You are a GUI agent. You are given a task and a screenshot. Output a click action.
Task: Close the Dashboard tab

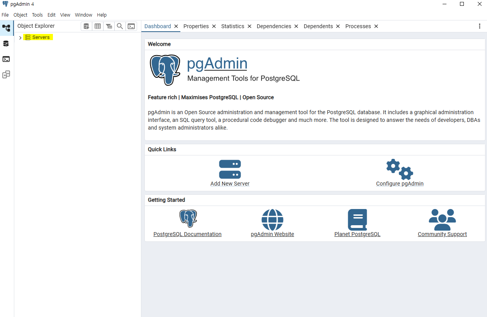click(x=176, y=26)
